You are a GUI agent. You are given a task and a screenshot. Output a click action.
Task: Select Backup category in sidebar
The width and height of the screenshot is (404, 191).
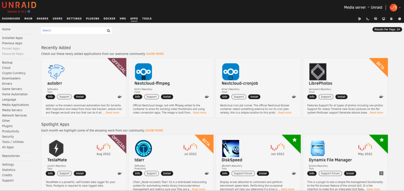[7, 63]
